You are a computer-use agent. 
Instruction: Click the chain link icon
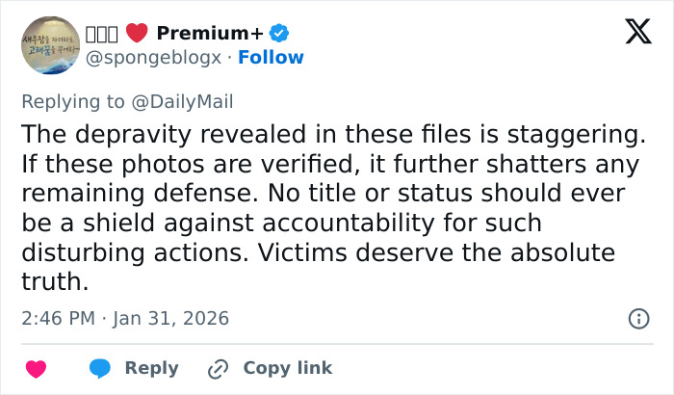click(219, 368)
